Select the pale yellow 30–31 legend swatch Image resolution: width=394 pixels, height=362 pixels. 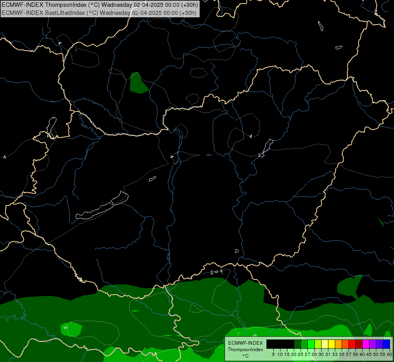325,344
